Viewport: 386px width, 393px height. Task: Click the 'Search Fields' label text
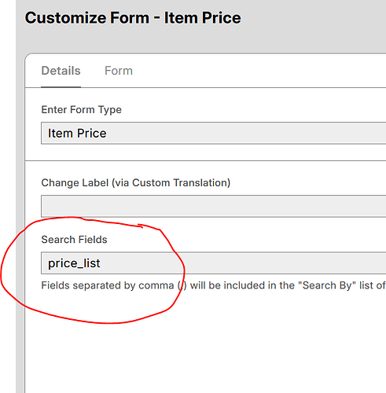(x=74, y=240)
